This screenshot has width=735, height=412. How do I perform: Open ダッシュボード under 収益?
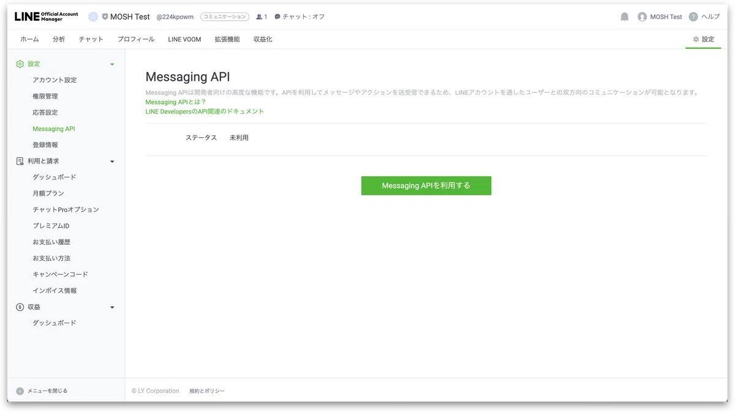[55, 323]
